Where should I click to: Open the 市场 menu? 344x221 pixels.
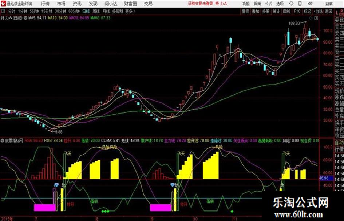coord(61,4)
